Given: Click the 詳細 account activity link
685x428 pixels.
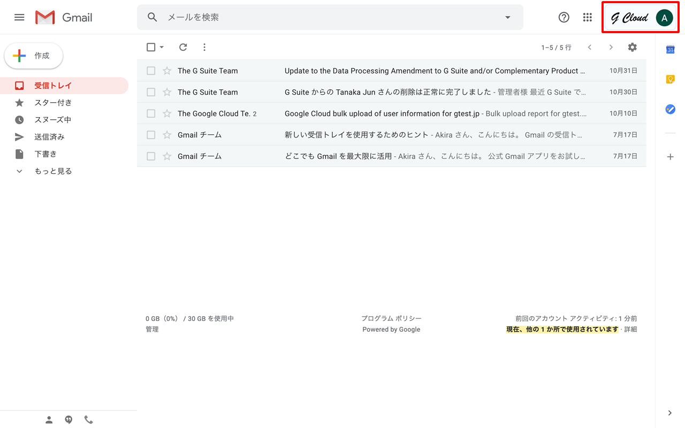Looking at the screenshot, I should (630, 330).
